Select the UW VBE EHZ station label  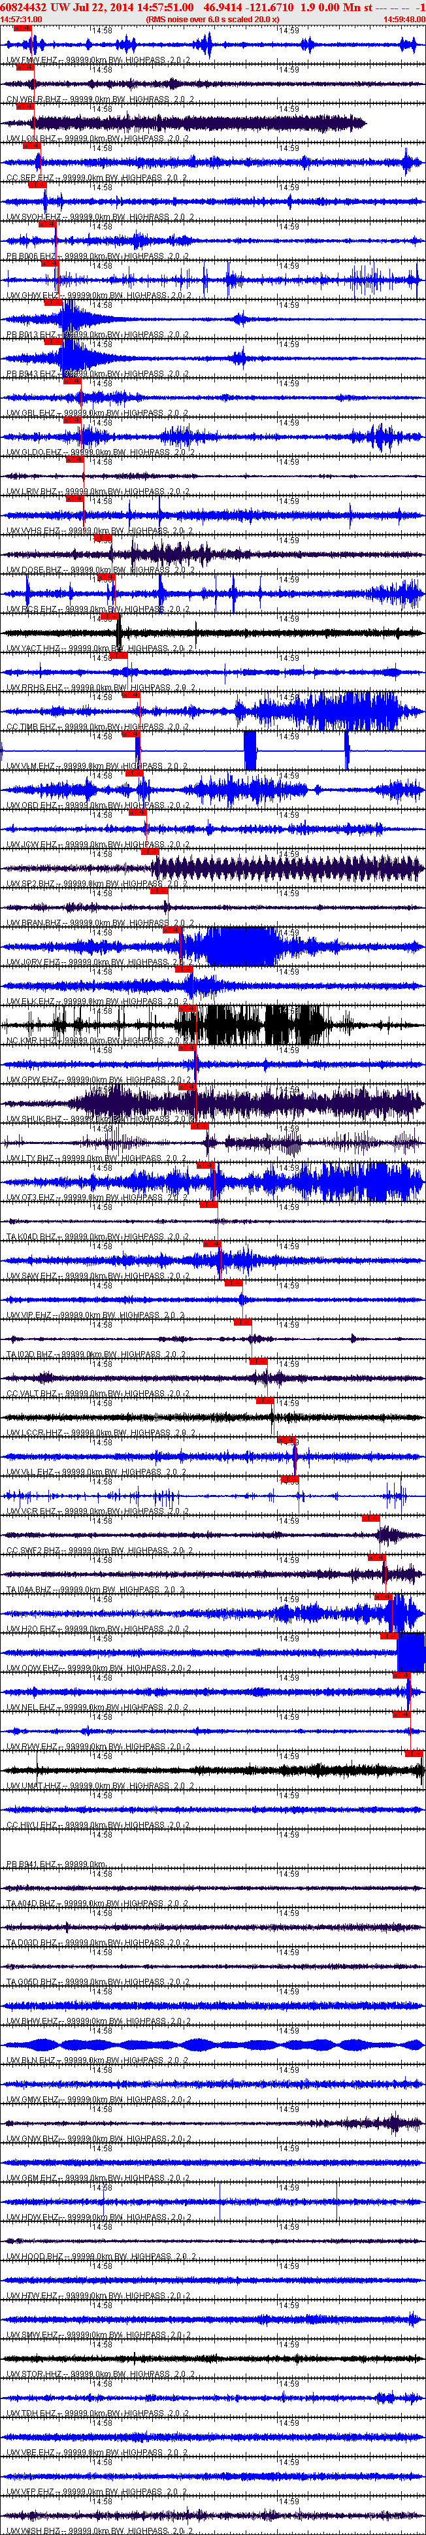point(97,2453)
